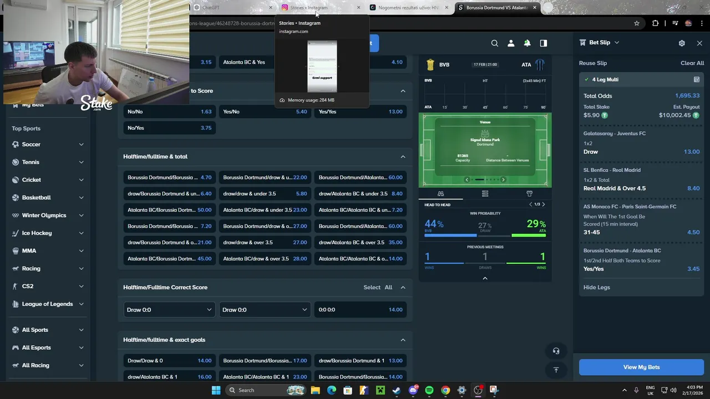
Task: Switch to Nogometni rezultati browser tab
Action: 409,8
